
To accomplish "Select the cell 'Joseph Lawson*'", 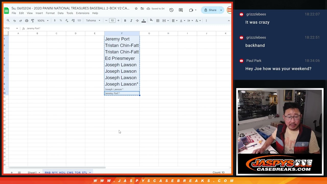I will 122,84.
